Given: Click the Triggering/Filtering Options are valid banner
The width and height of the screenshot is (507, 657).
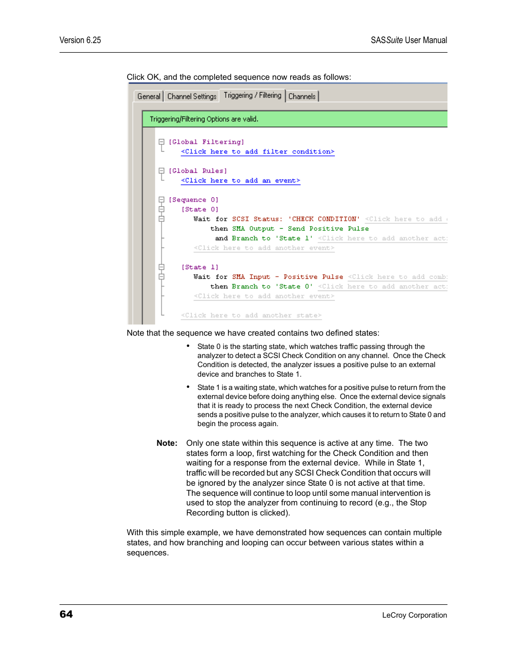Looking at the screenshot, I should pyautogui.click(x=295, y=119).
